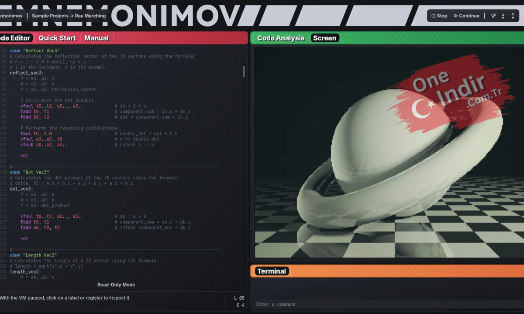Click the code editor vertical scrollbar
The width and height of the screenshot is (524, 314).
(244, 72)
